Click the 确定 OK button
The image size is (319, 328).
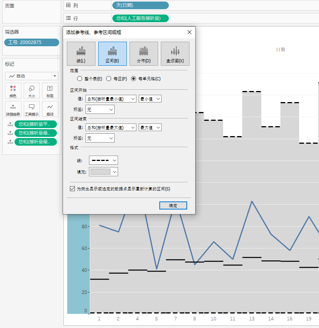pyautogui.click(x=173, y=205)
